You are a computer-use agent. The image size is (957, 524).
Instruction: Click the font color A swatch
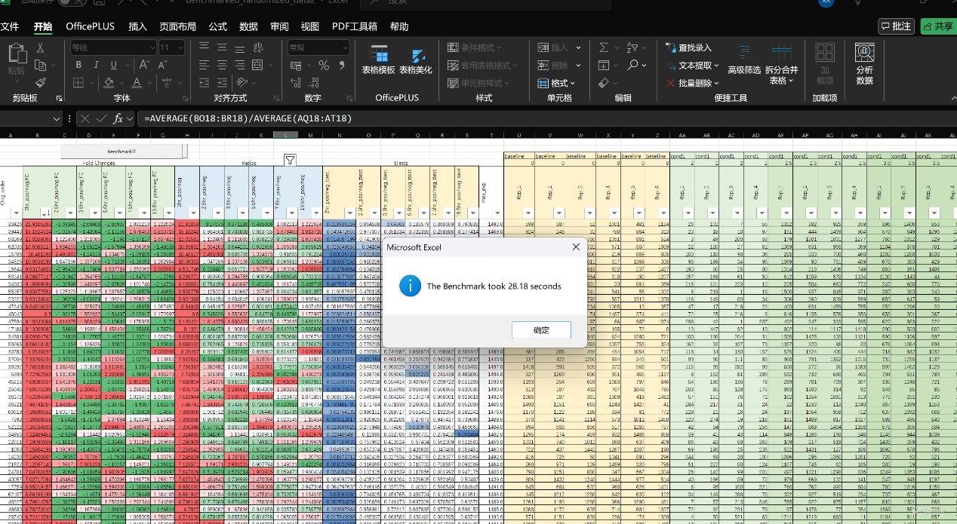click(136, 83)
